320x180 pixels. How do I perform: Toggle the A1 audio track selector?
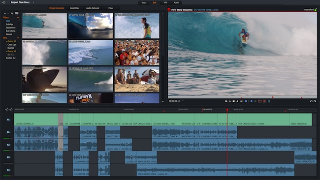(8, 132)
